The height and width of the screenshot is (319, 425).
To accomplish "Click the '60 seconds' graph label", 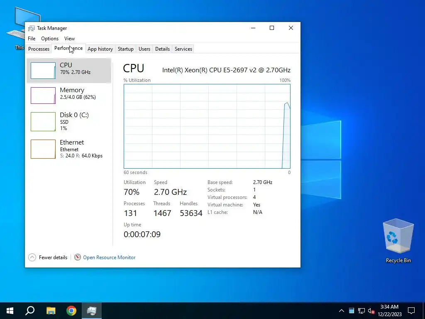I will [x=135, y=172].
